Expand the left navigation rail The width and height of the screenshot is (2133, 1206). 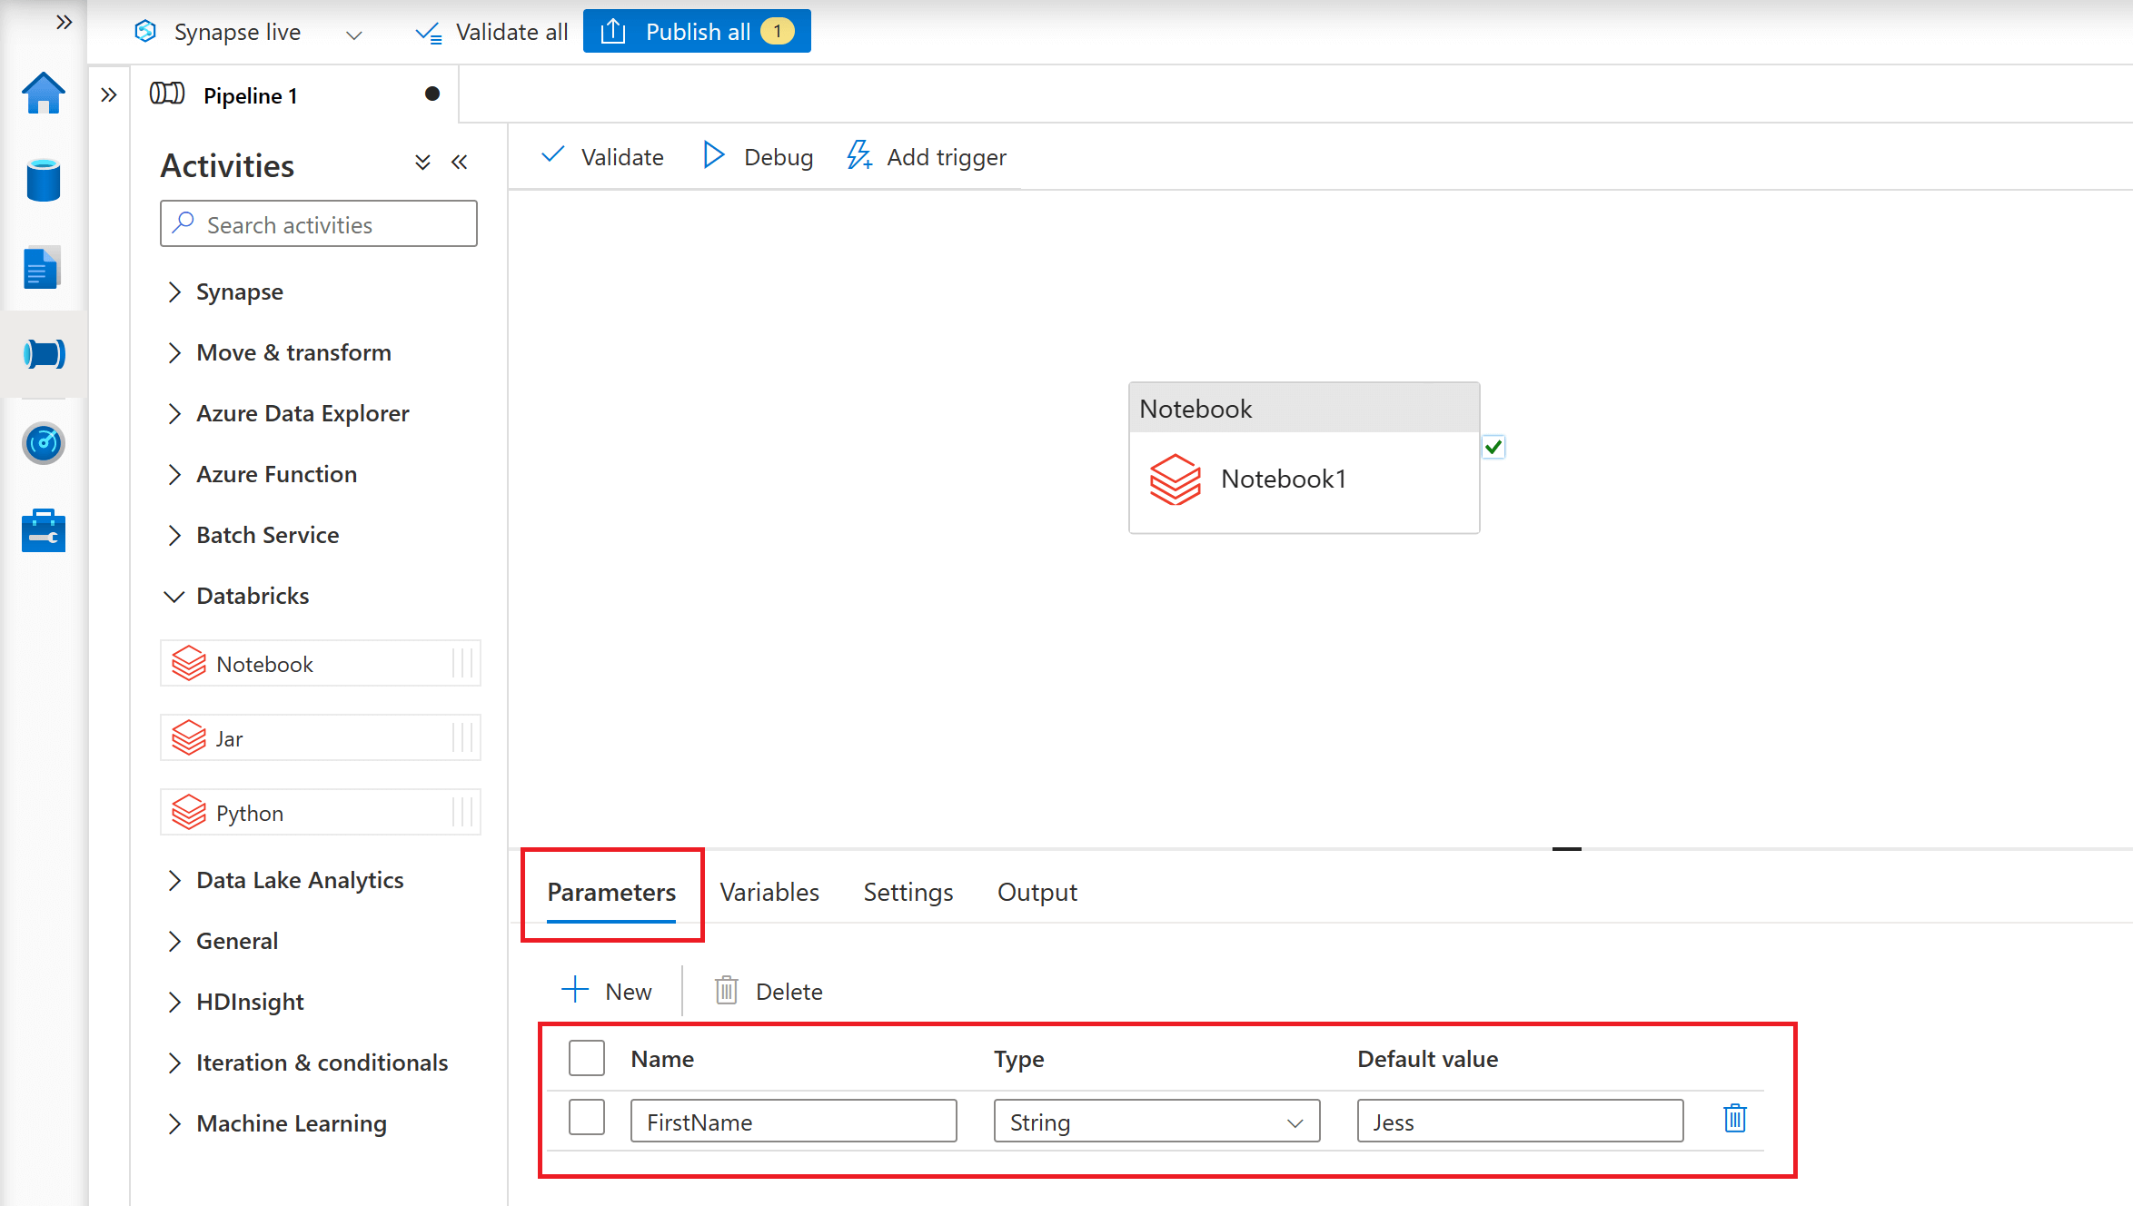pos(64,22)
